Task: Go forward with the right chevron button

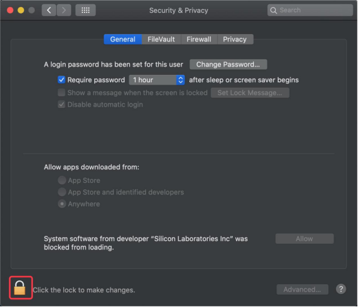Action: (64, 10)
